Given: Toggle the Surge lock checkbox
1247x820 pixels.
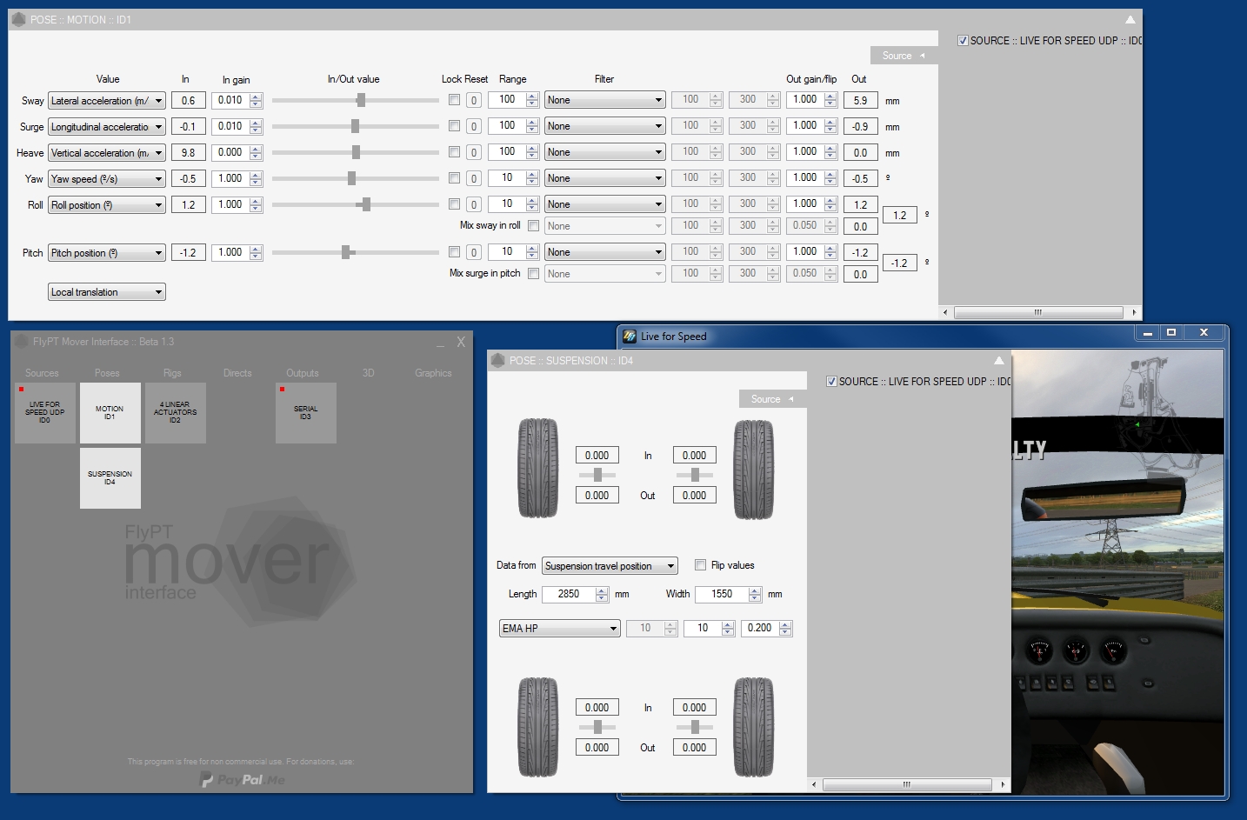Looking at the screenshot, I should click(454, 126).
